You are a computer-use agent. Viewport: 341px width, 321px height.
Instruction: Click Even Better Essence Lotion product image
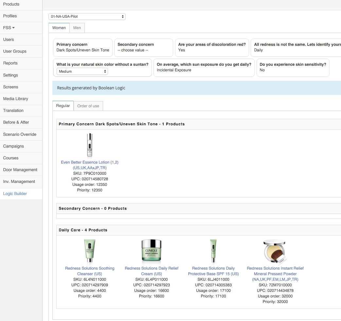tap(90, 145)
